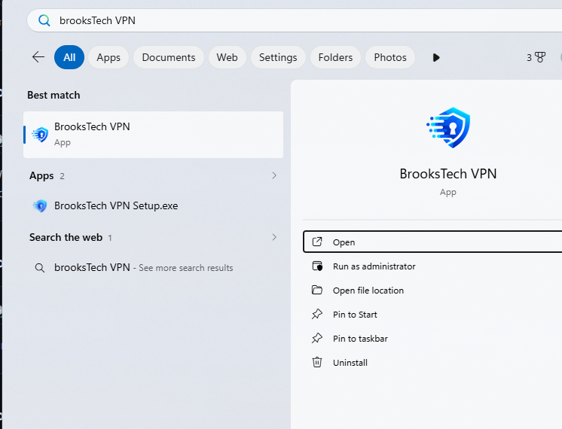The width and height of the screenshot is (562, 429).
Task: Click the Open button for BrooksTech VPN
Action: click(432, 242)
